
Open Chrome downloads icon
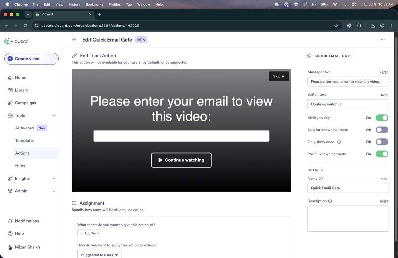(x=373, y=26)
